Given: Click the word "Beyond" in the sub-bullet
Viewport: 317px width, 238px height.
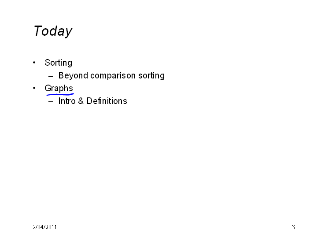Looking at the screenshot, I should coord(73,76).
